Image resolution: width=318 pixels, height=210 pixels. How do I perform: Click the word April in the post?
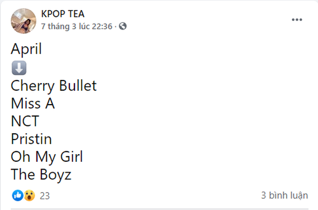tap(26, 50)
